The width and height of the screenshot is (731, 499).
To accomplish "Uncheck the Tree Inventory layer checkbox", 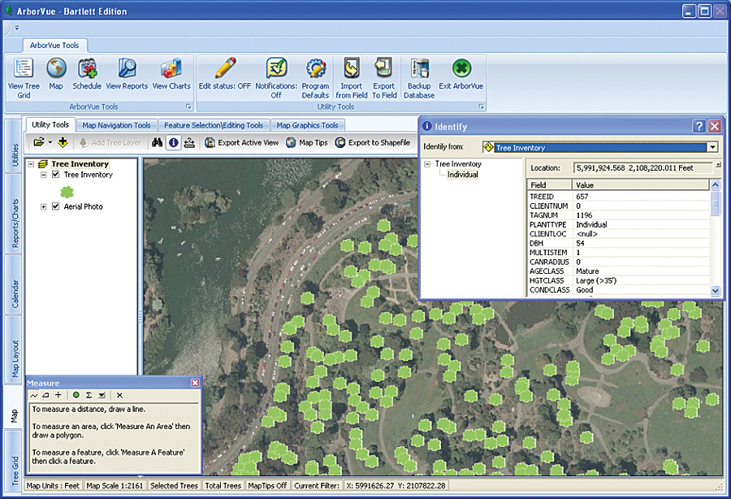I will pos(55,175).
